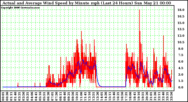
Task: Click the 08:11 time axis label
Action: pyautogui.click(x=60, y=96)
